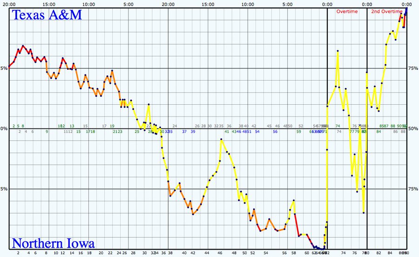Click the 0% label on the left axis

coord(4,128)
